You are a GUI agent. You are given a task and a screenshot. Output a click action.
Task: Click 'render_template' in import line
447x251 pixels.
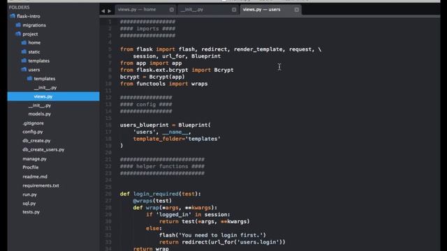click(x=258, y=50)
